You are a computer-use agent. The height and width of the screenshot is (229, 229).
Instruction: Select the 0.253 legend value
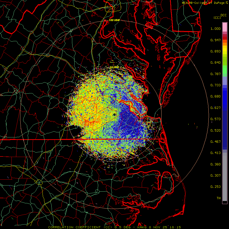pos(216,187)
